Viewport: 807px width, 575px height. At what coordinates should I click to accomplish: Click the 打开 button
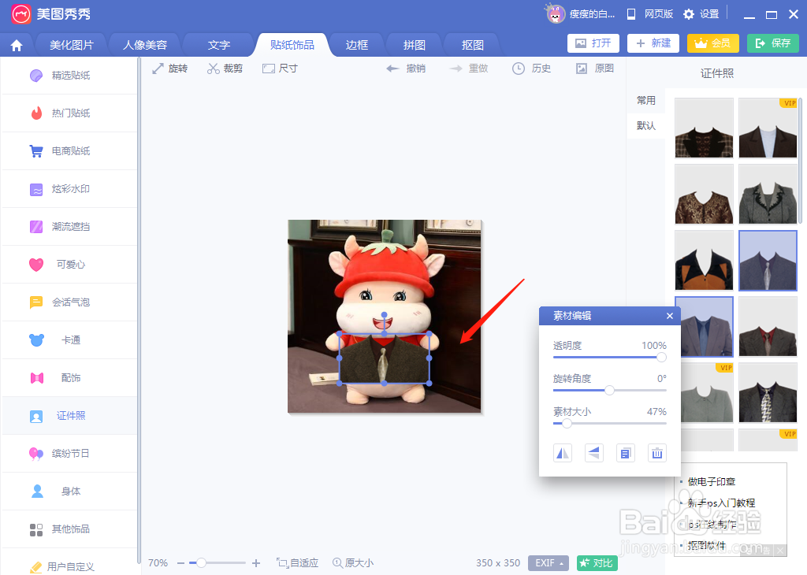pyautogui.click(x=593, y=43)
